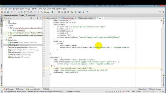Toggle the Captures tool window button
The width and height of the screenshot is (166, 93).
pos(2,44)
